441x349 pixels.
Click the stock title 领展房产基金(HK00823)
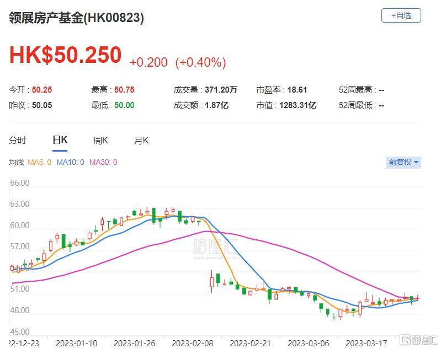point(76,18)
